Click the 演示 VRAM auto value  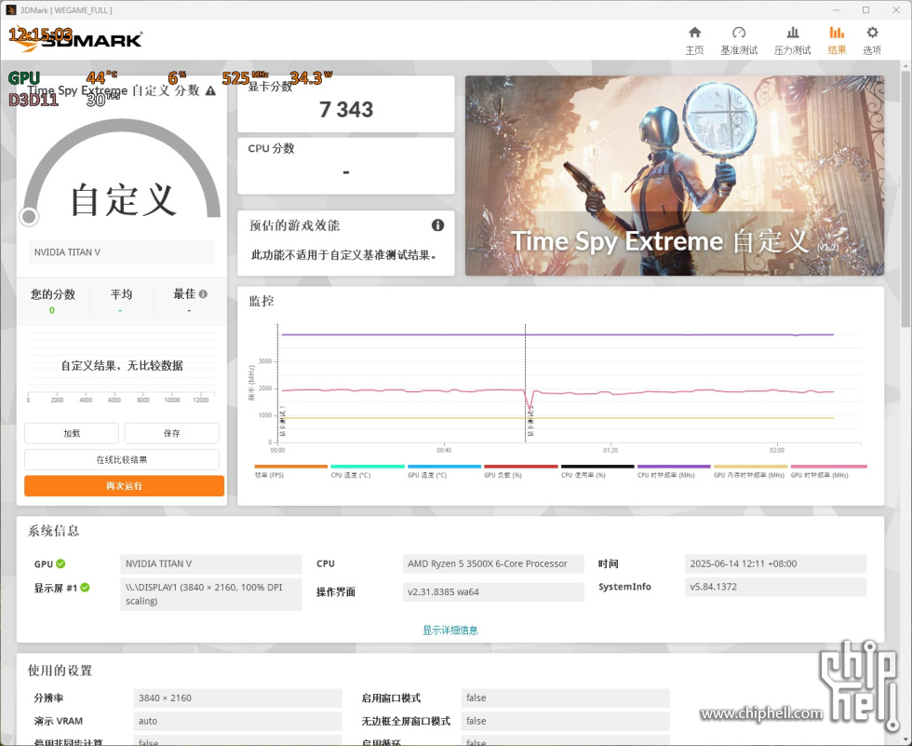point(238,721)
